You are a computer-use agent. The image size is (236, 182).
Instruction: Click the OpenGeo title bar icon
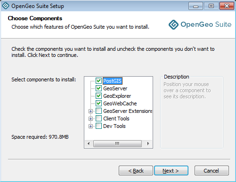pos(6,6)
